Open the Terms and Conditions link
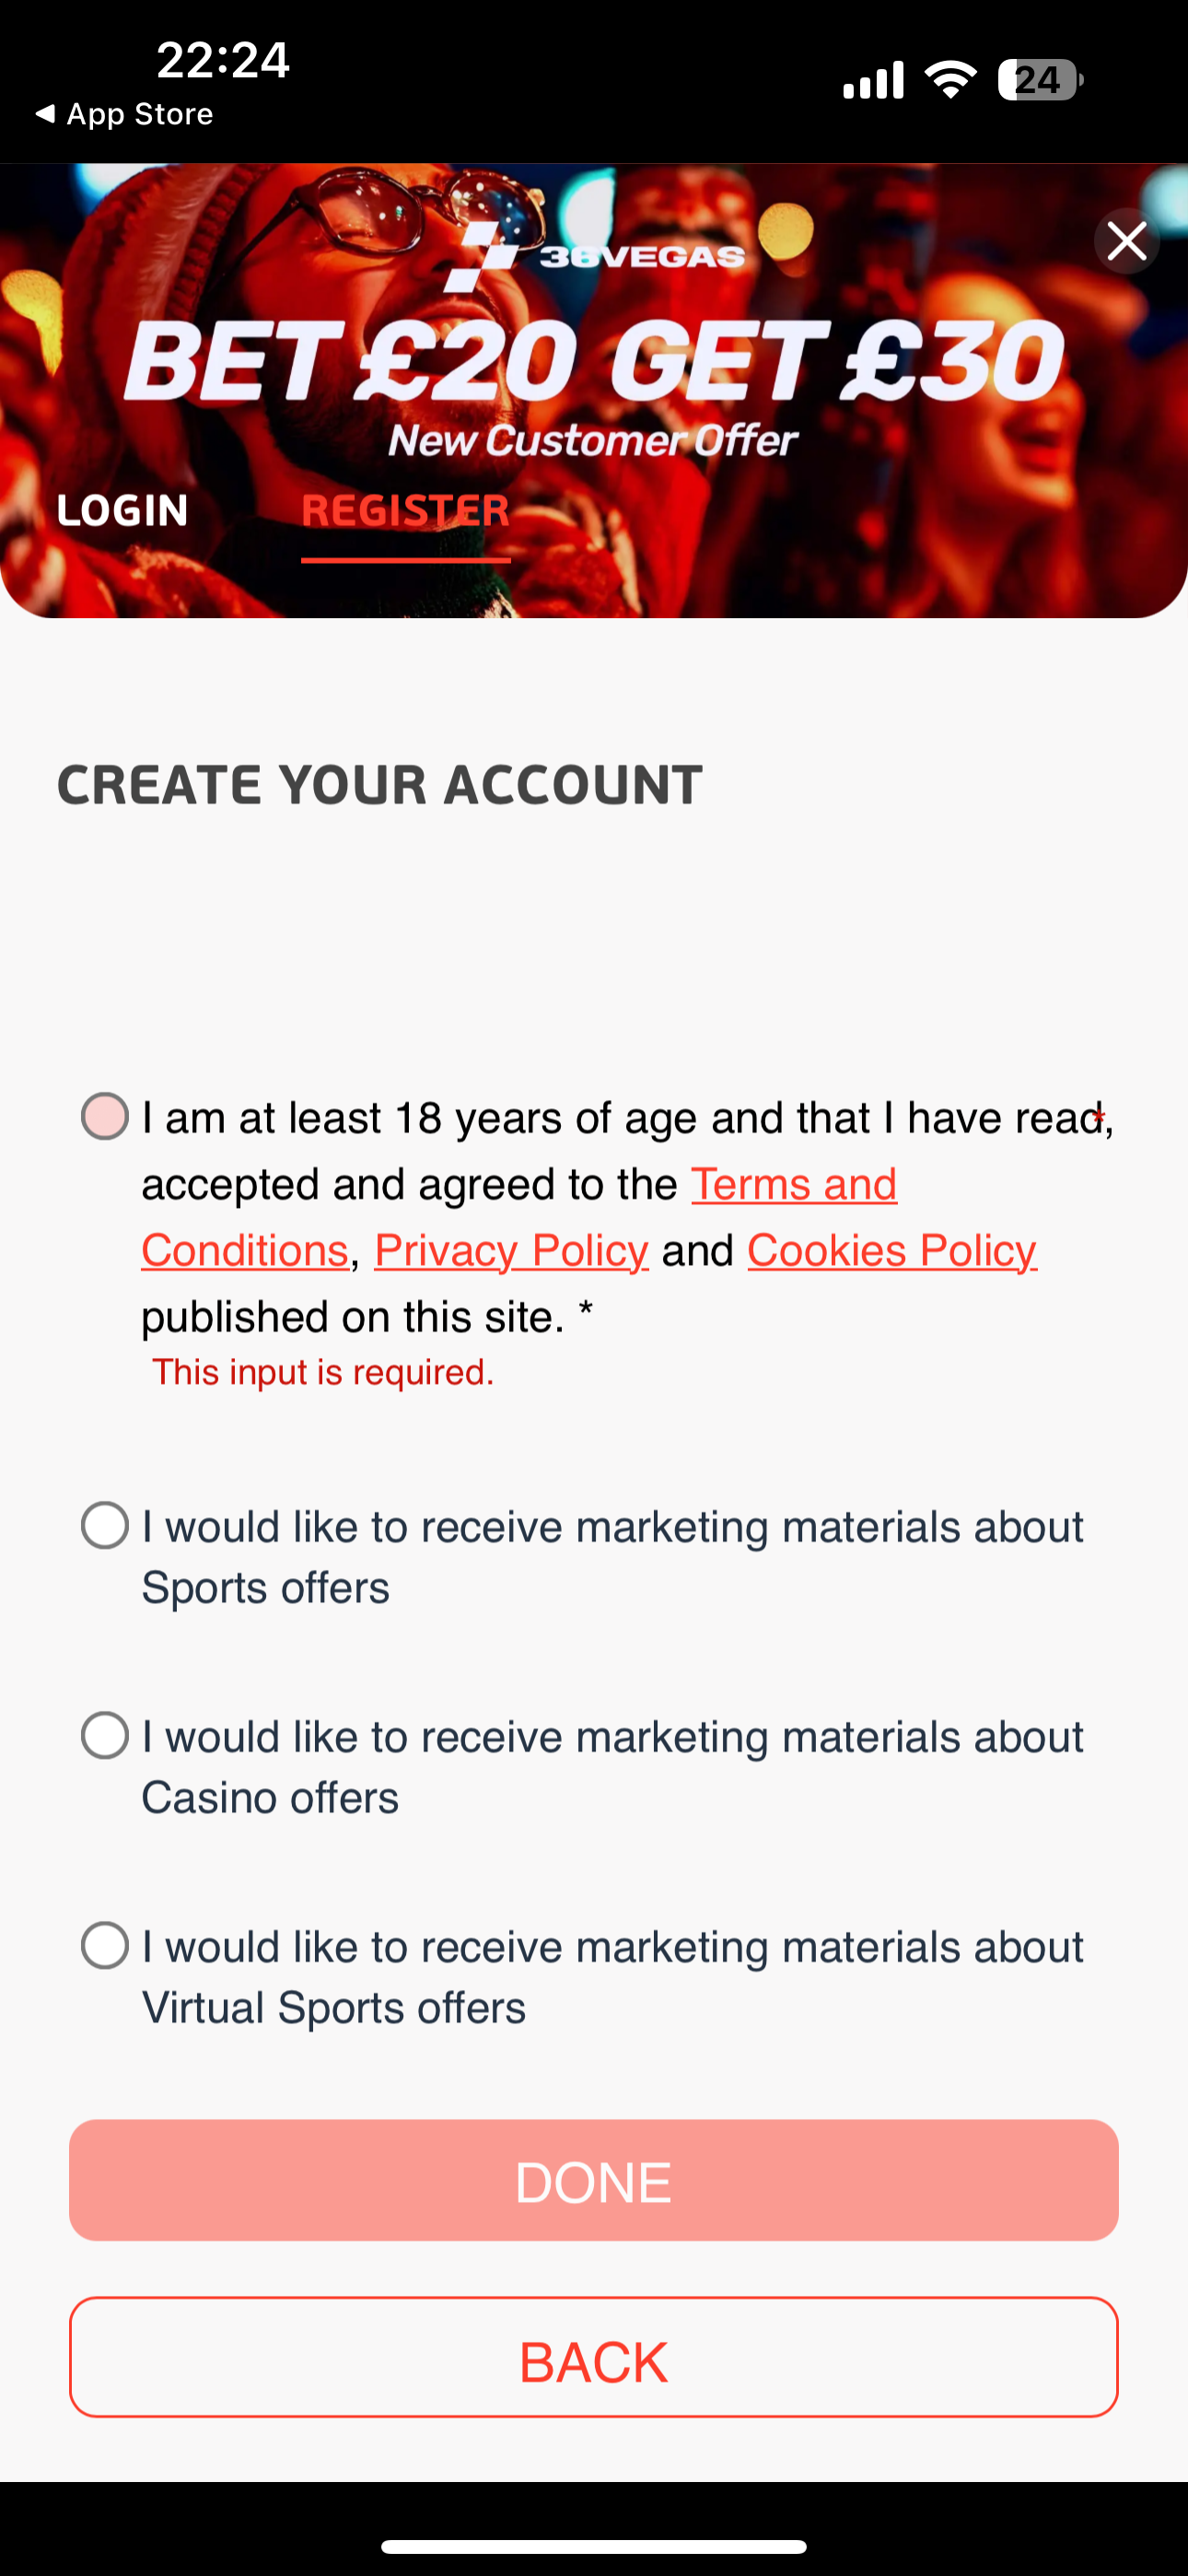Image resolution: width=1188 pixels, height=2576 pixels. [x=793, y=1185]
